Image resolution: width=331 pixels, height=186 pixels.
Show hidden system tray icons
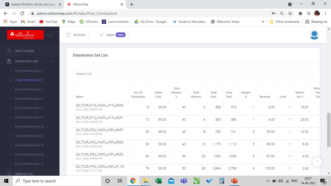click(x=268, y=181)
